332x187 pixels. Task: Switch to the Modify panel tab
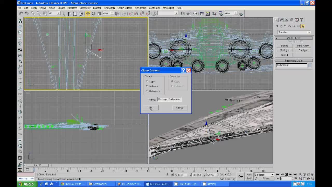point(281,20)
